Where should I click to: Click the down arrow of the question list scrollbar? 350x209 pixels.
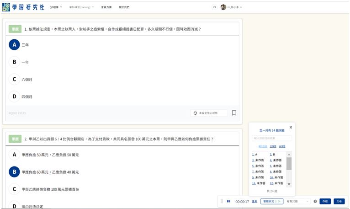pos(289,184)
